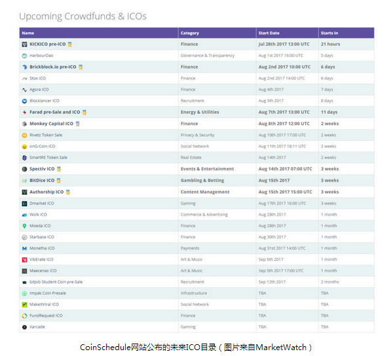Sort by the Category column header
Screen dimensions: 391x356
(x=217, y=33)
